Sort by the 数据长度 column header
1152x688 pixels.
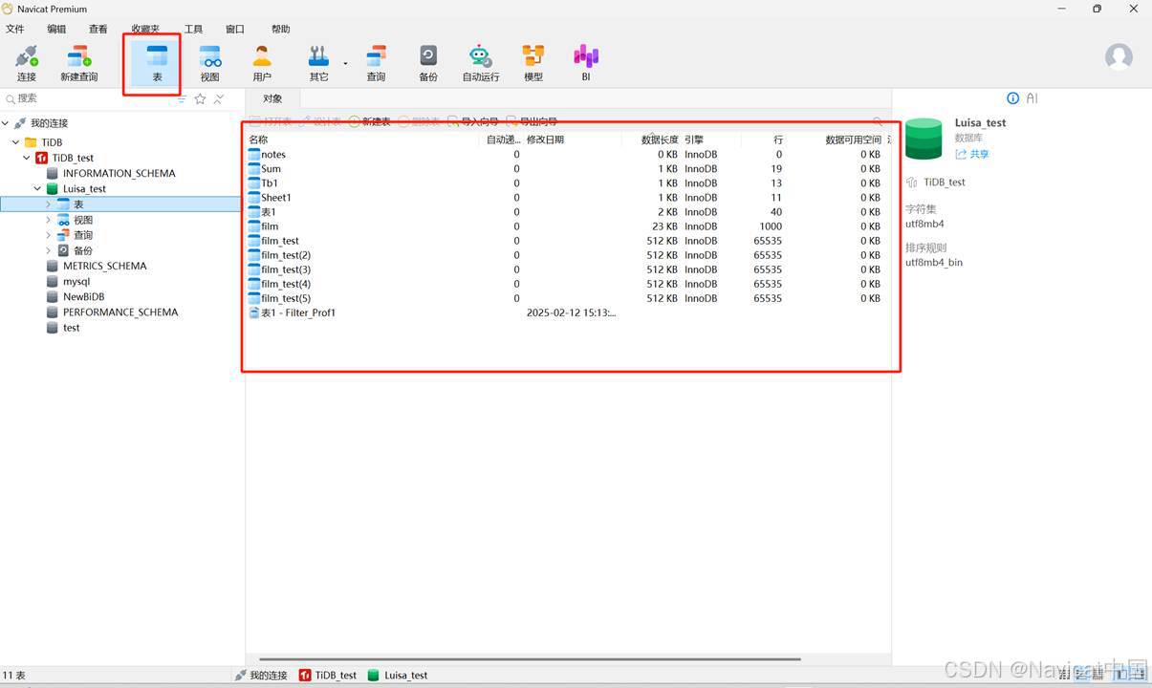coord(650,140)
